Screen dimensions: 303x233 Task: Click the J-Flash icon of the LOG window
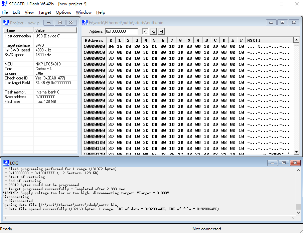[x=6, y=163]
